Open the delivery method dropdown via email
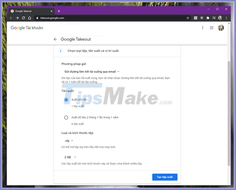Viewport: 236px width, 190px height. pos(92,72)
